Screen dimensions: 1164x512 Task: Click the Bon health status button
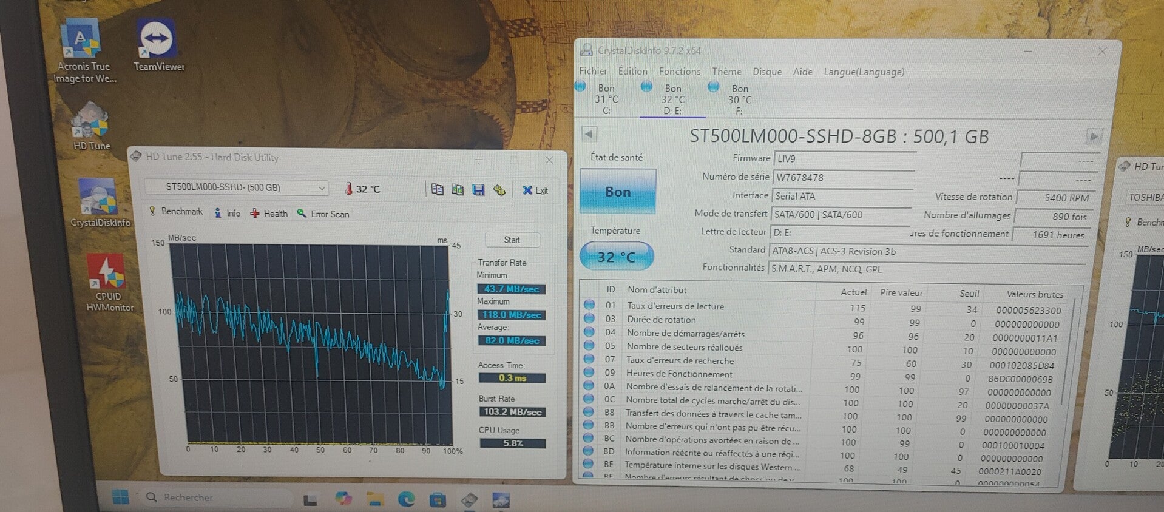pos(618,191)
